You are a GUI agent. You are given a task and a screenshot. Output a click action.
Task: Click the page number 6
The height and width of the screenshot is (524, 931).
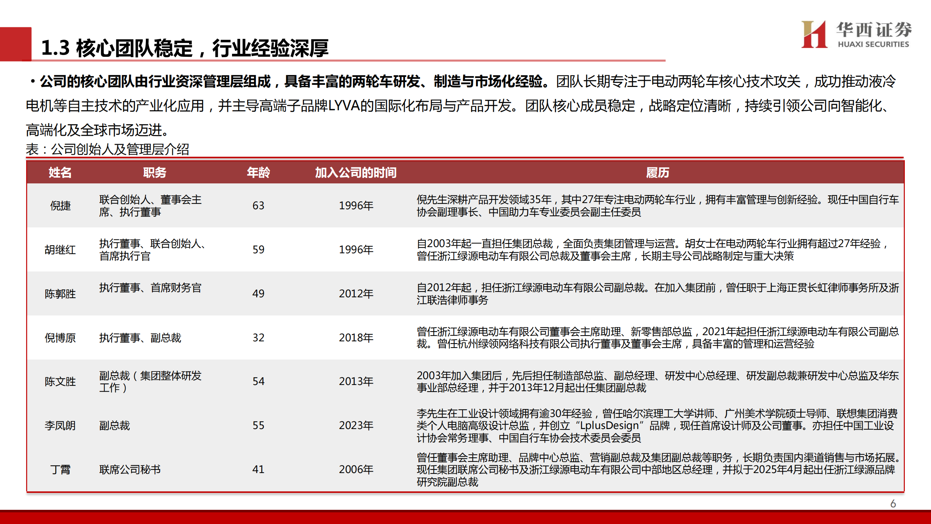pyautogui.click(x=893, y=504)
